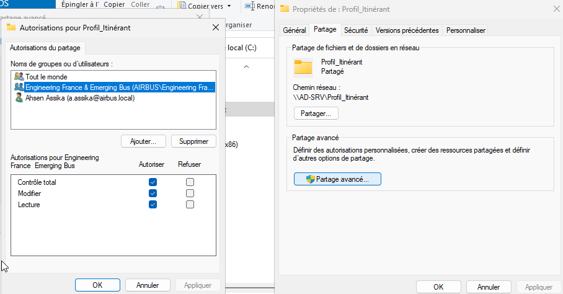Viewport: 563px width, 294px height.
Task: Open Général tab in Propriétés window
Action: coord(295,30)
